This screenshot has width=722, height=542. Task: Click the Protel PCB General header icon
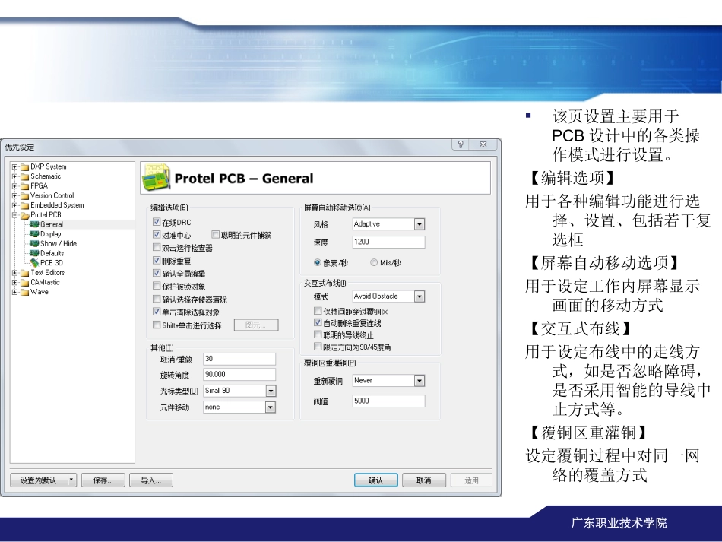(x=156, y=177)
